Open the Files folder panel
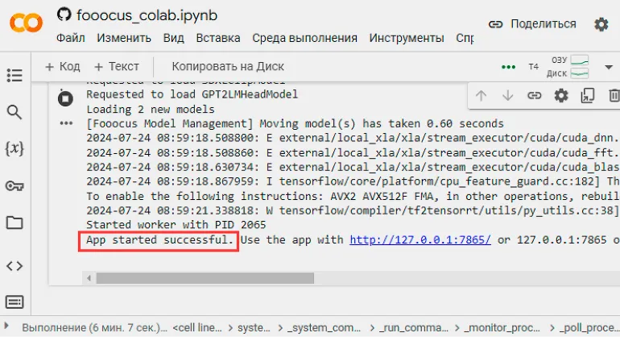The height and width of the screenshot is (337, 620). click(x=14, y=223)
